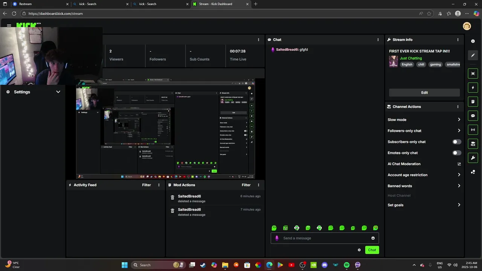Click the Time Live 00:07:28 stat
Image resolution: width=482 pixels, height=271 pixels.
pyautogui.click(x=238, y=55)
